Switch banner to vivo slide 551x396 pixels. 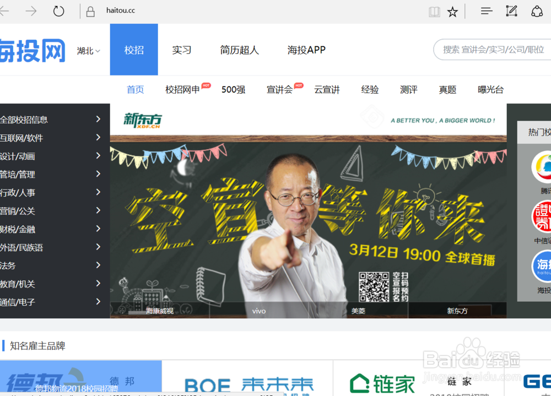[x=259, y=311]
